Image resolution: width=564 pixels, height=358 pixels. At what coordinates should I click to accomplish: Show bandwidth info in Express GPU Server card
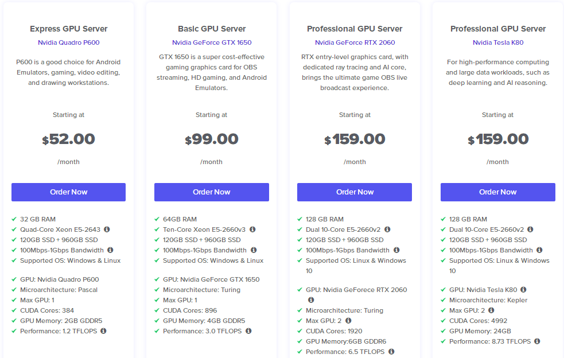(x=110, y=250)
